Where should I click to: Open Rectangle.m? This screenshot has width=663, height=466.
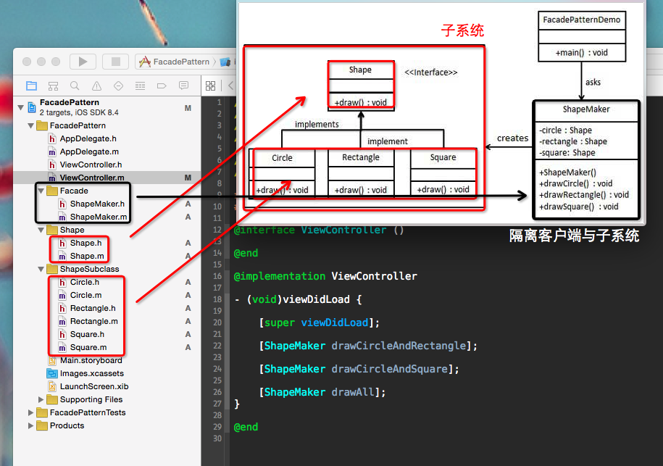[x=94, y=321]
